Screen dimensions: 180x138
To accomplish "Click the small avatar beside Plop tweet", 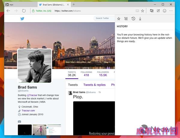I will click(x=70, y=93).
